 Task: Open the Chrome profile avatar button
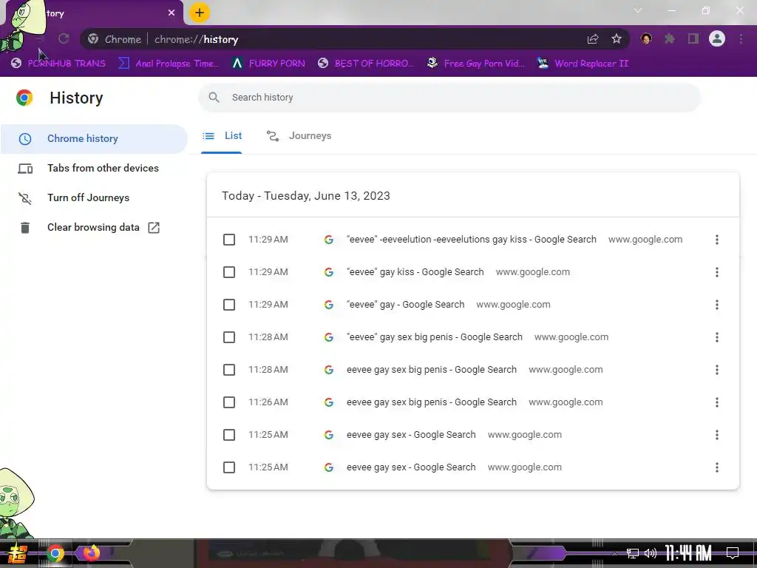[x=717, y=38]
